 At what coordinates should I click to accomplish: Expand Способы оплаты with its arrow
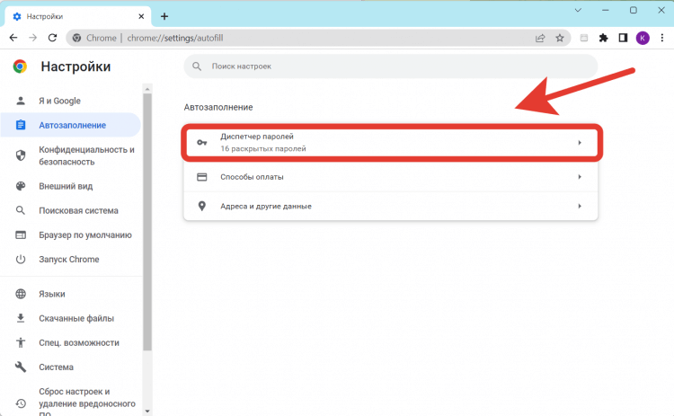pyautogui.click(x=580, y=177)
